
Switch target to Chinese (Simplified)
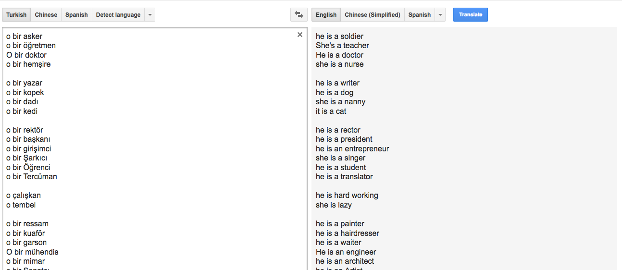coord(373,15)
